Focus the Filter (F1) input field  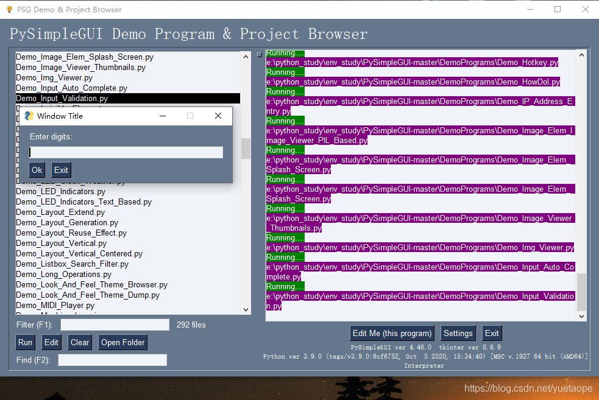click(x=115, y=325)
